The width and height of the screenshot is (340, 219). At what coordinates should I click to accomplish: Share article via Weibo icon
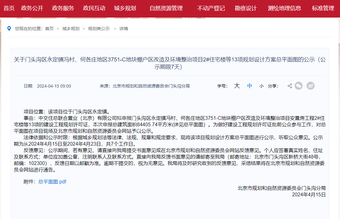[x=311, y=86]
